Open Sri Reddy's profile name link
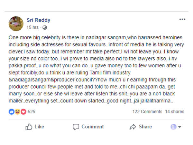The height and width of the screenshot is (145, 193). click(x=38, y=20)
